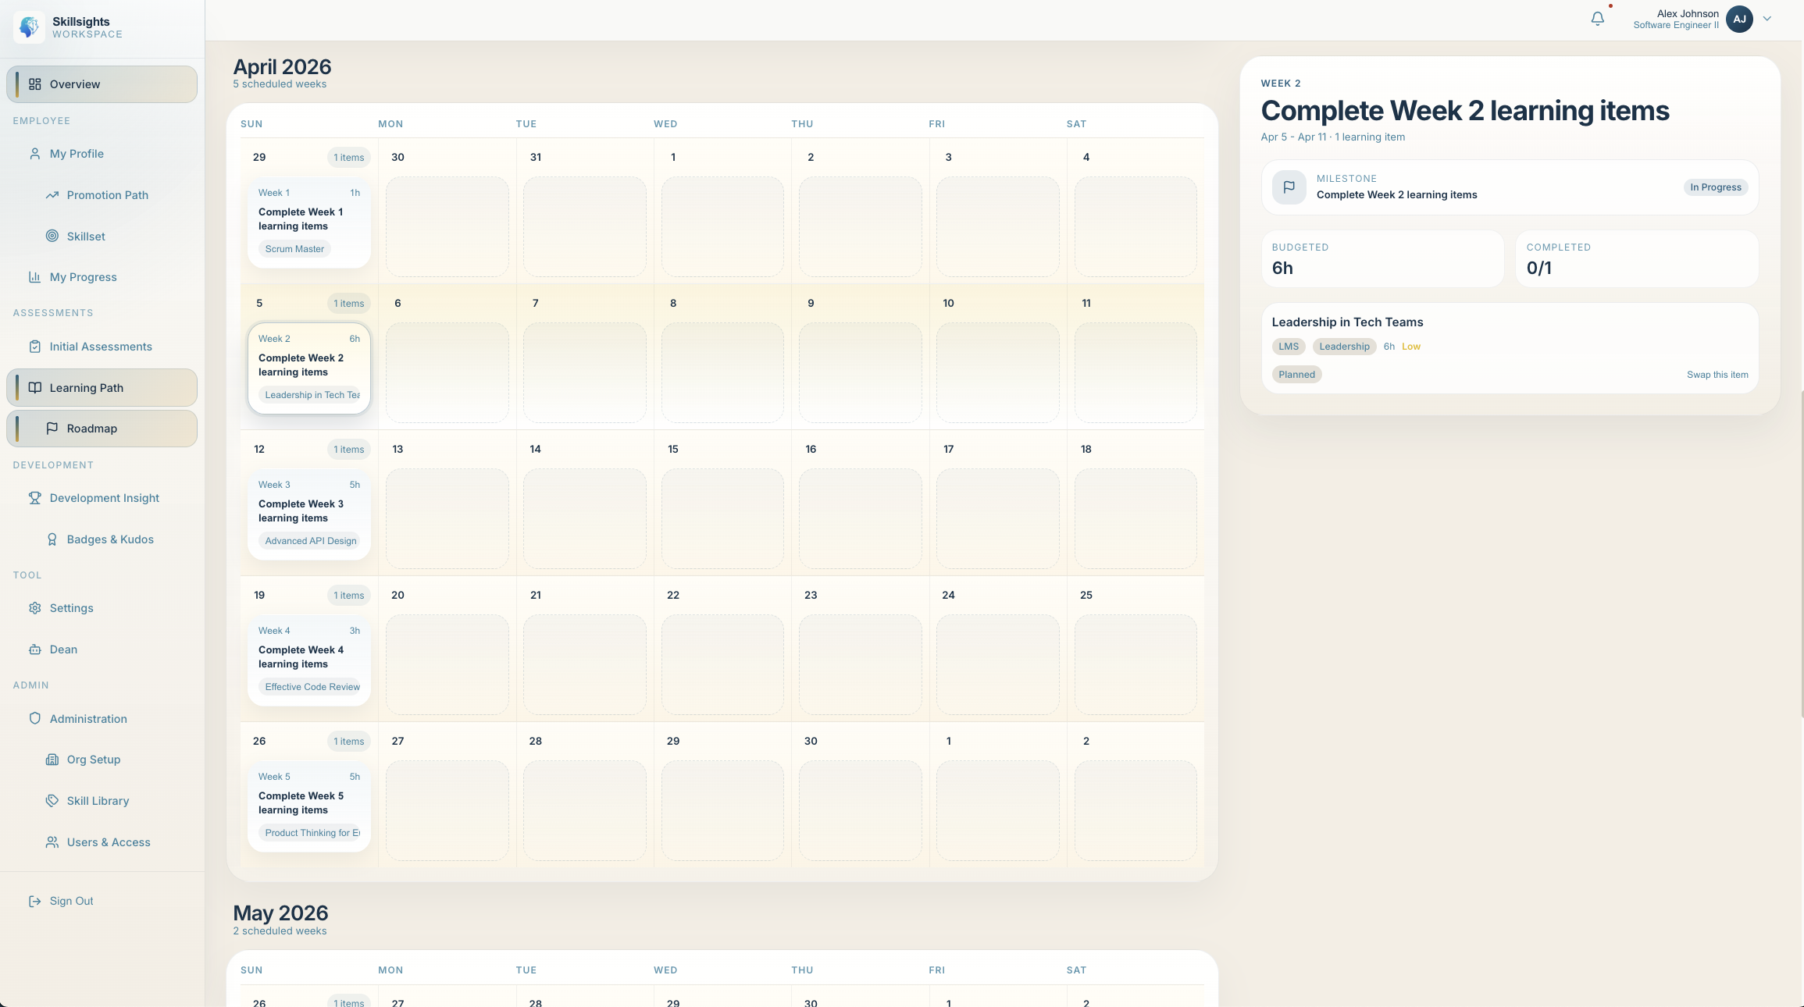Go to My Progress chart item
This screenshot has width=1804, height=1007.
pyautogui.click(x=83, y=277)
